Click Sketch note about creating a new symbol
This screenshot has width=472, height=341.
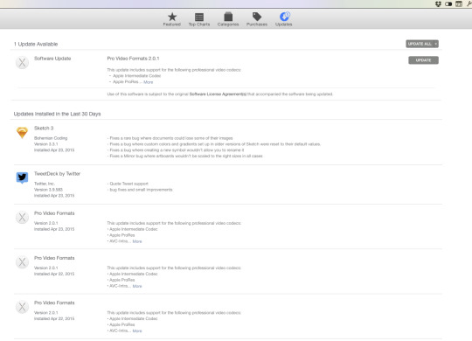(x=176, y=150)
